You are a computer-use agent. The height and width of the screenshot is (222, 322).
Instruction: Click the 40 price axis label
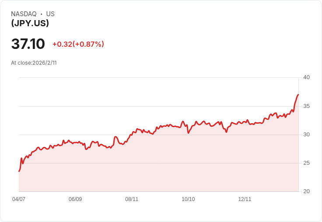(x=306, y=77)
